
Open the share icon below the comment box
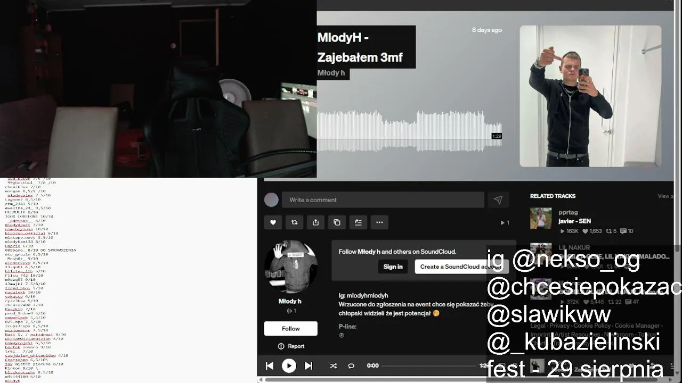point(315,222)
